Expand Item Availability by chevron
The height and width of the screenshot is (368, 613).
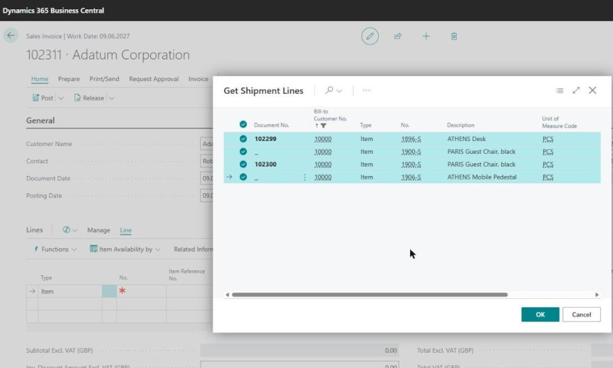(158, 250)
